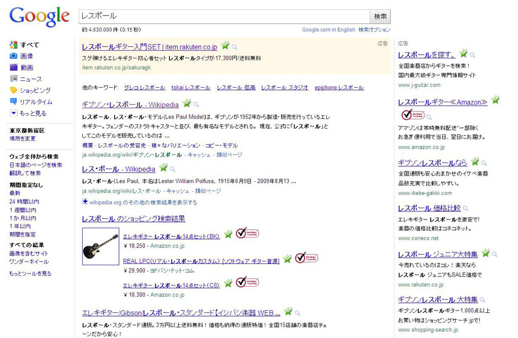The image size is (518, 338).
Task: Open REAL LPC ソフトウェア ギター音源 link
Action: click(201, 261)
